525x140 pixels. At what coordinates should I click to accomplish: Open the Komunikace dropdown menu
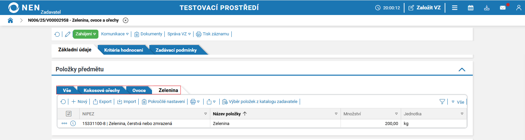115,34
